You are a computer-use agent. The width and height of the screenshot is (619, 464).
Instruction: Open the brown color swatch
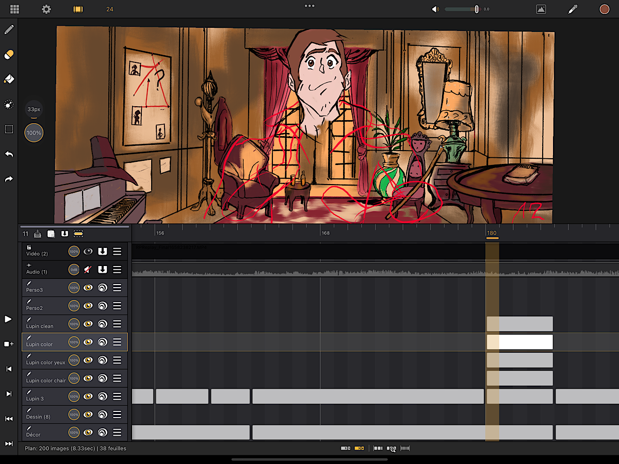[604, 9]
